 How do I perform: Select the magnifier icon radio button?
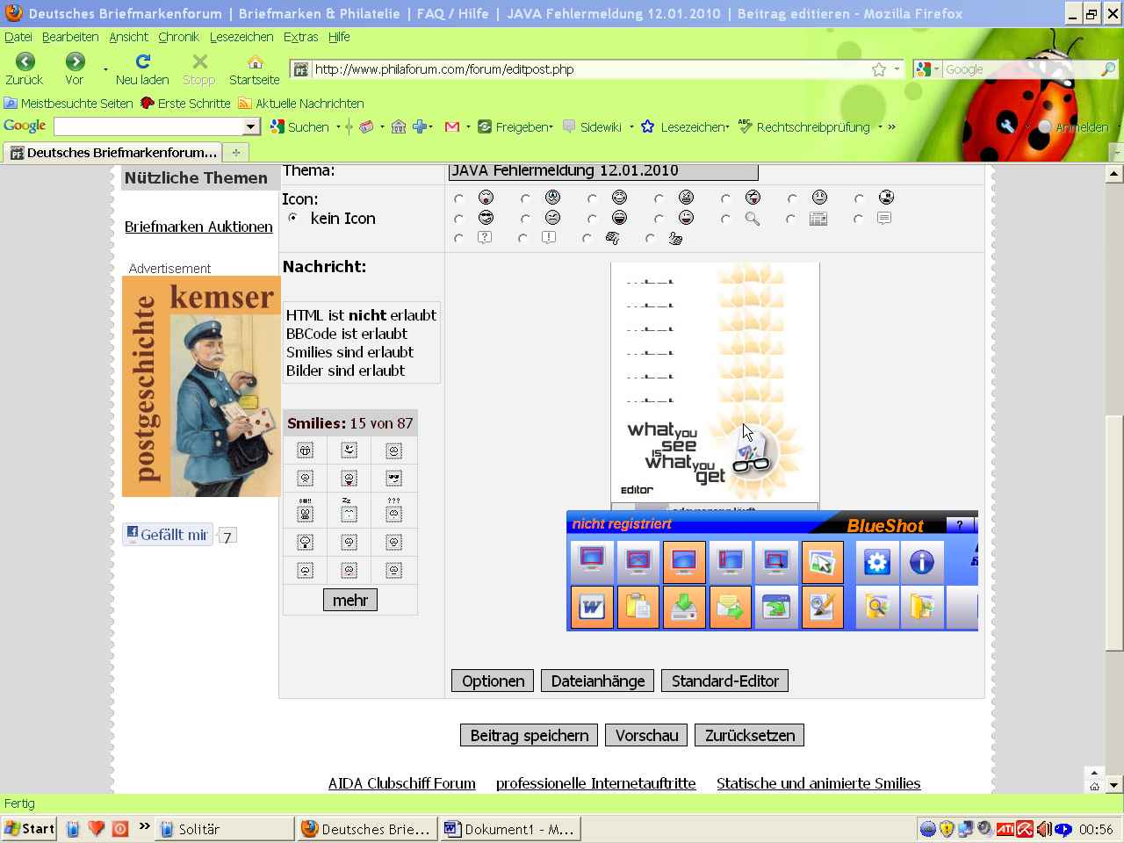(x=725, y=219)
